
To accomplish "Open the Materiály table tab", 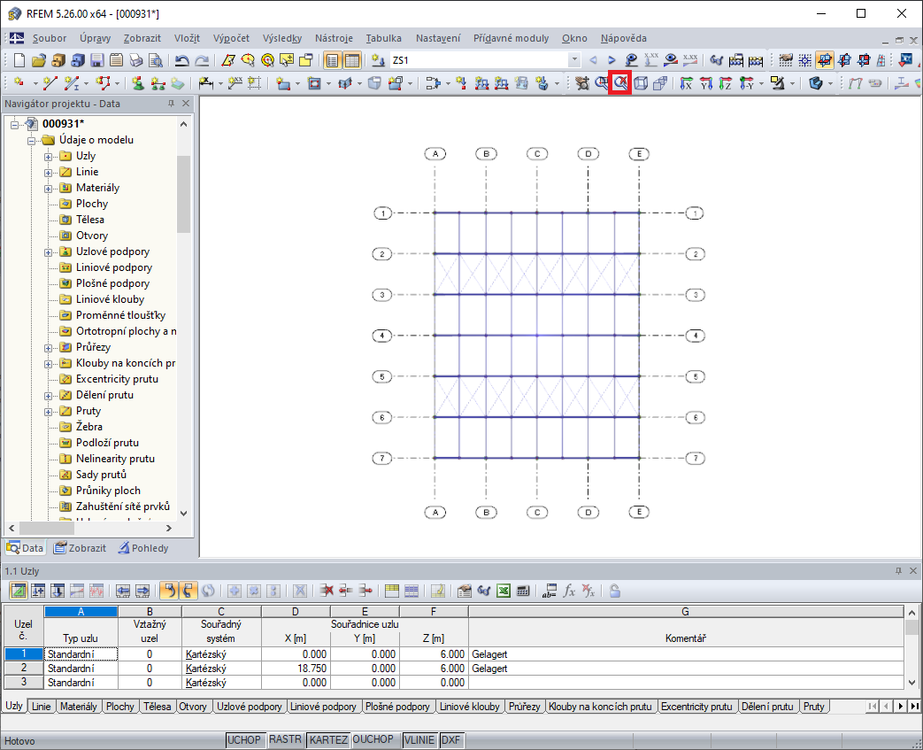I will (x=78, y=707).
